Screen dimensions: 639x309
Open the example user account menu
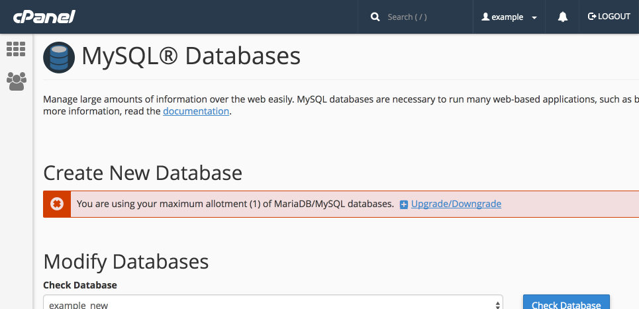tap(509, 17)
